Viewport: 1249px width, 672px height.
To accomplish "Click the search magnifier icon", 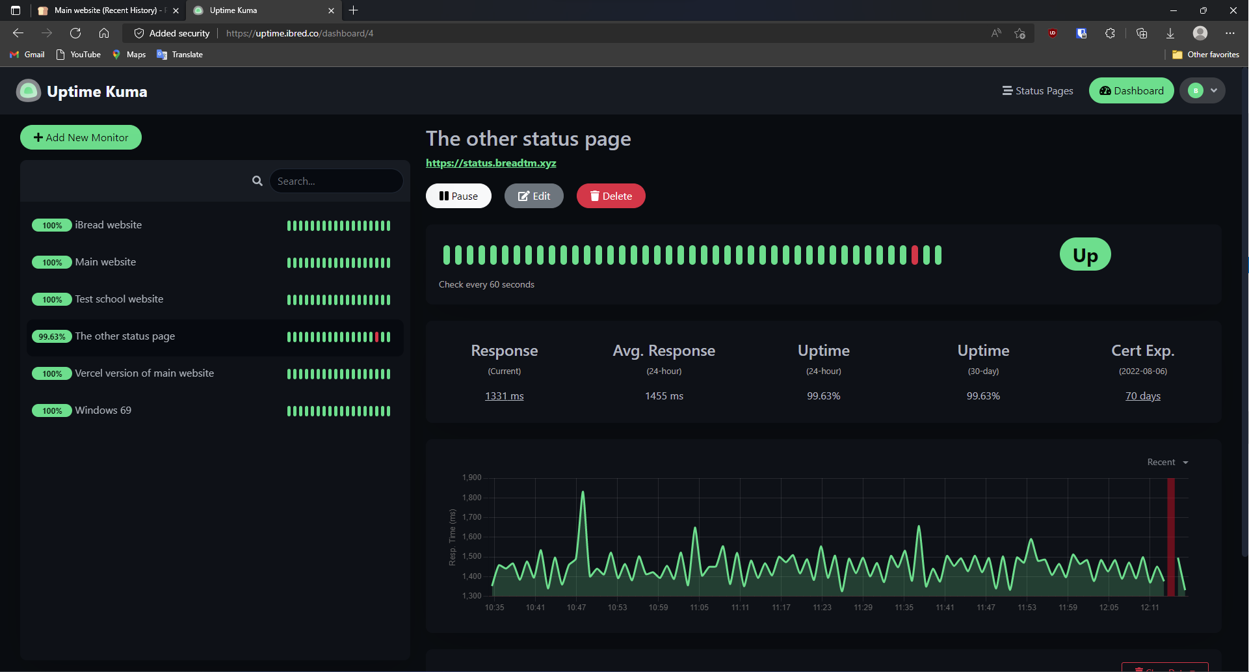I will 257,181.
